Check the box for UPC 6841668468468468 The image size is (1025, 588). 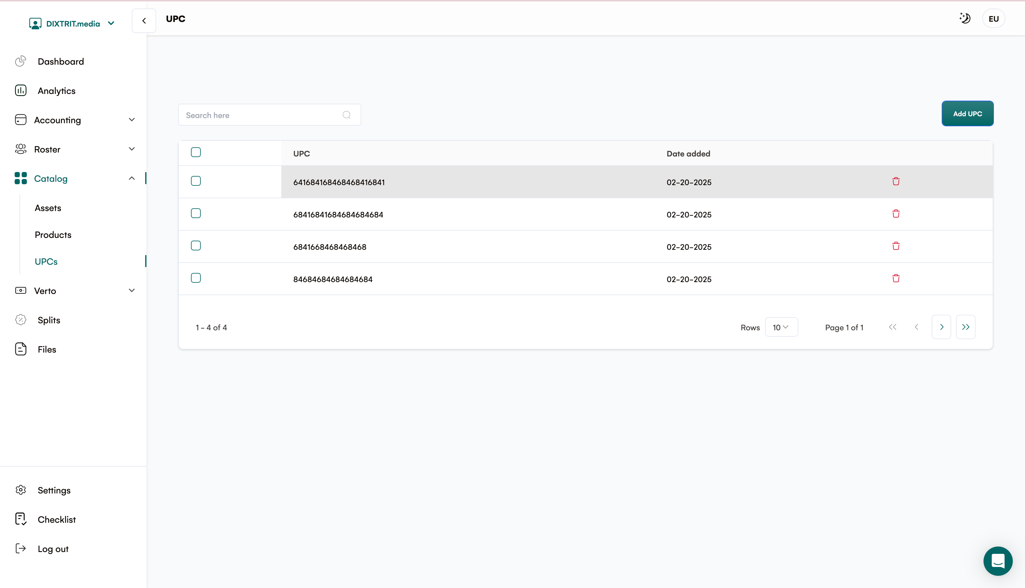pyautogui.click(x=196, y=246)
